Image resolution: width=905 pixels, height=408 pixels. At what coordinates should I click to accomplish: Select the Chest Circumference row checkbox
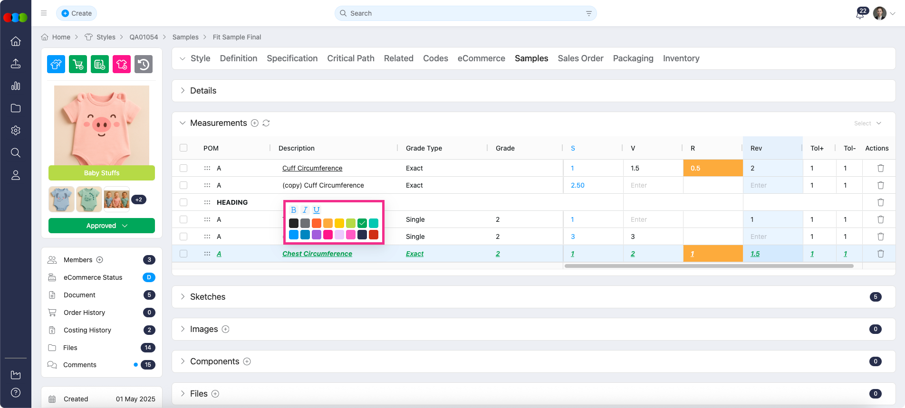click(183, 254)
